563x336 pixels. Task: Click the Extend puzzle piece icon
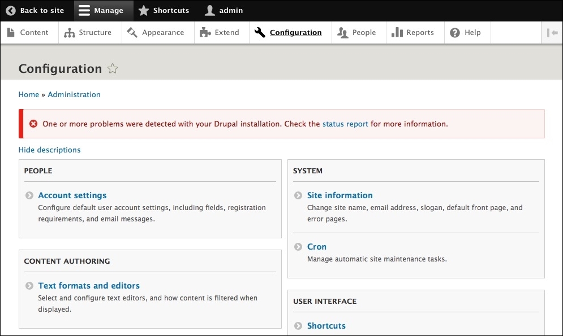[205, 32]
